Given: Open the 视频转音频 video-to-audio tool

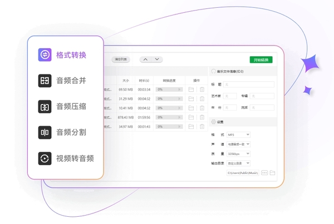Looking at the screenshot, I should (45, 158).
